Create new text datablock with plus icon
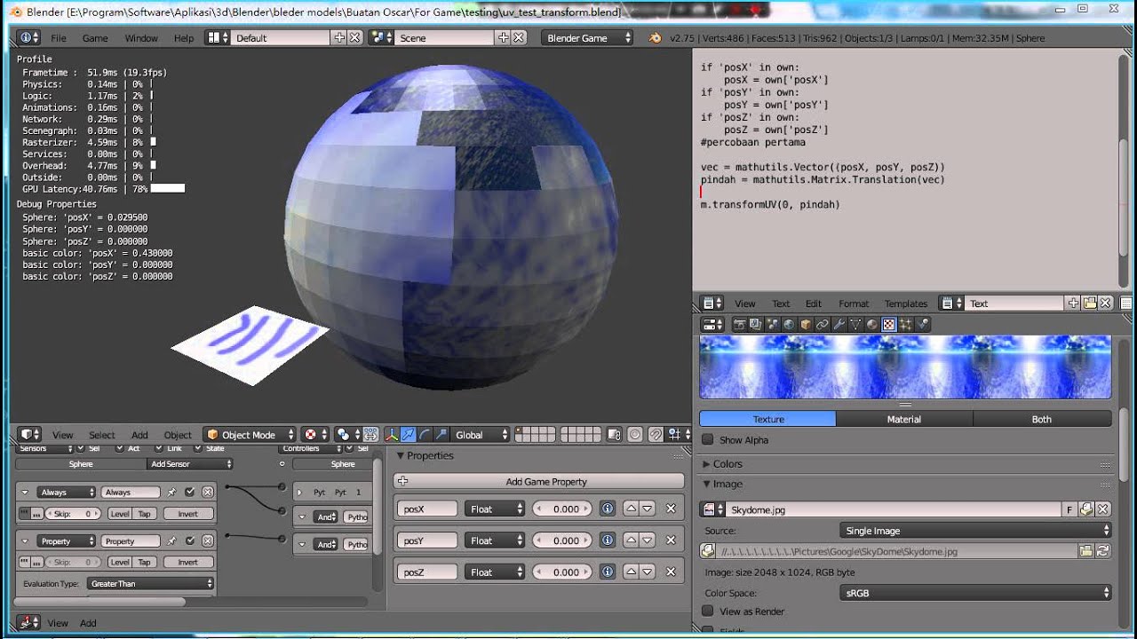 pos(1074,304)
